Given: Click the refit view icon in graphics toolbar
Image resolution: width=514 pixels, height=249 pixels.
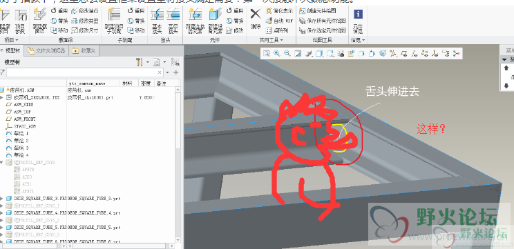Looking at the screenshot, I should (266, 53).
